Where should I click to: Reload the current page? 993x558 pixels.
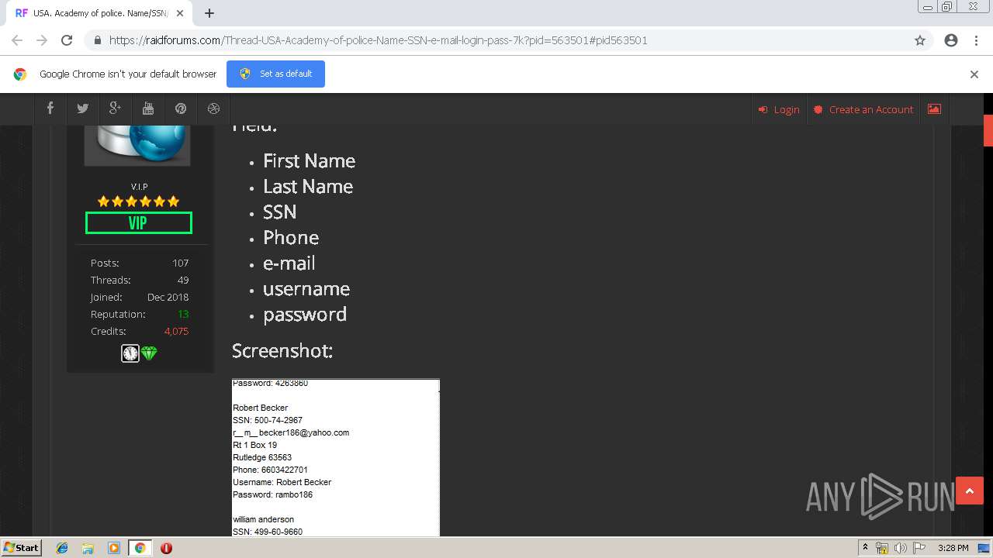[67, 40]
